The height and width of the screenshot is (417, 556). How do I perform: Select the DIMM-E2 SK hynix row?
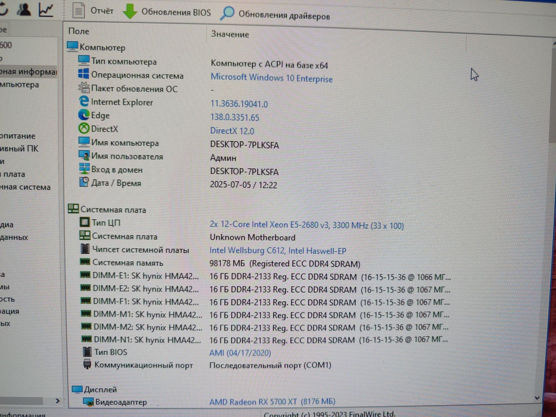(x=265, y=289)
